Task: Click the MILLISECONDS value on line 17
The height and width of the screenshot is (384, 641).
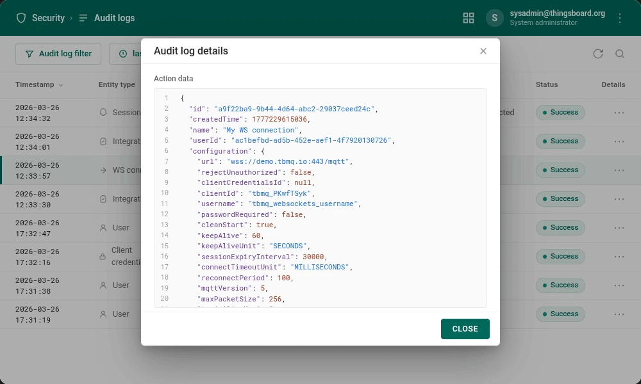Action: (320, 267)
